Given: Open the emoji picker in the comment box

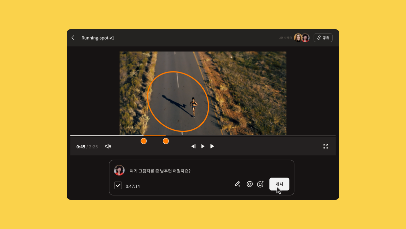Looking at the screenshot, I should tap(260, 184).
